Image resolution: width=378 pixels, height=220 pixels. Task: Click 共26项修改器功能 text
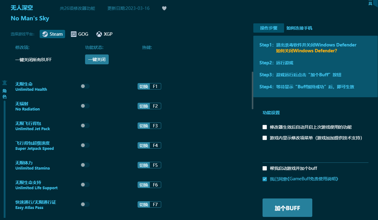(x=77, y=8)
